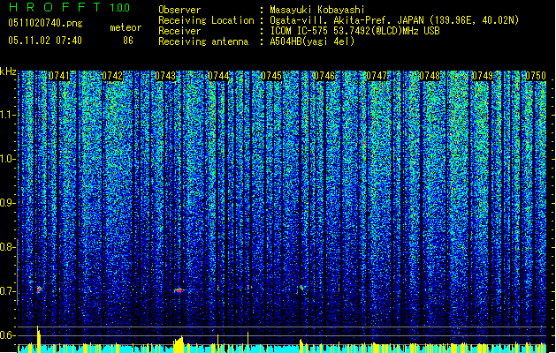Click the 0748 time marker

click(430, 76)
